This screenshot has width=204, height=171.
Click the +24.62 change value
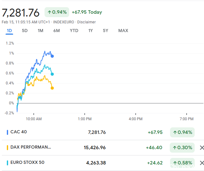pyautogui.click(x=155, y=163)
